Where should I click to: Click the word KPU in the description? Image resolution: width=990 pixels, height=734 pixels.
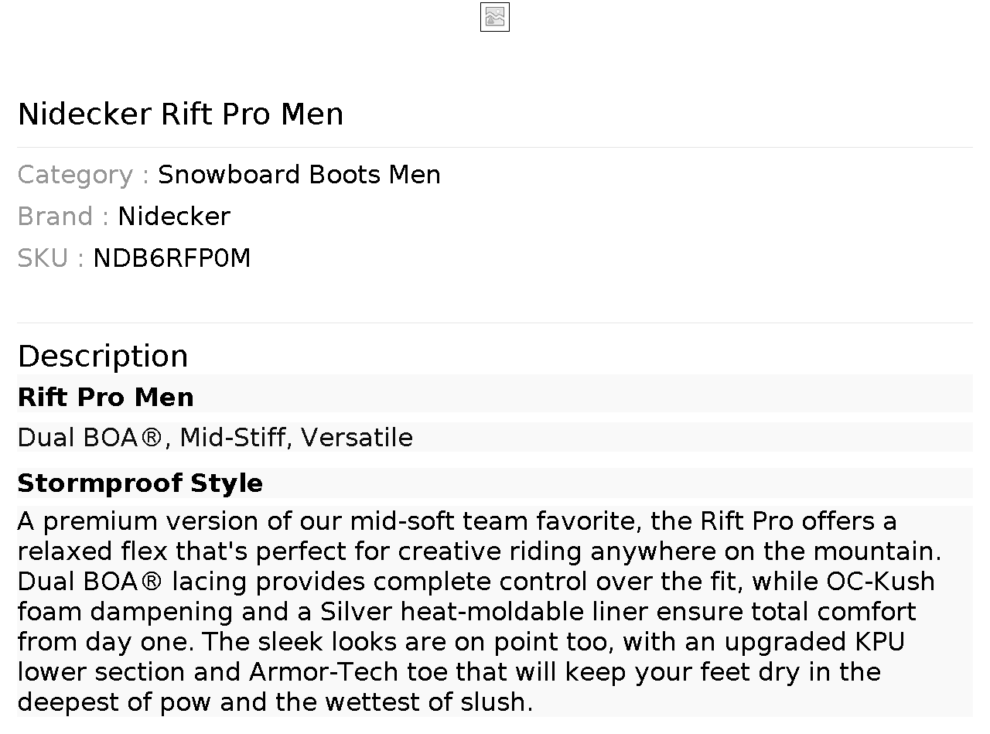point(879,642)
